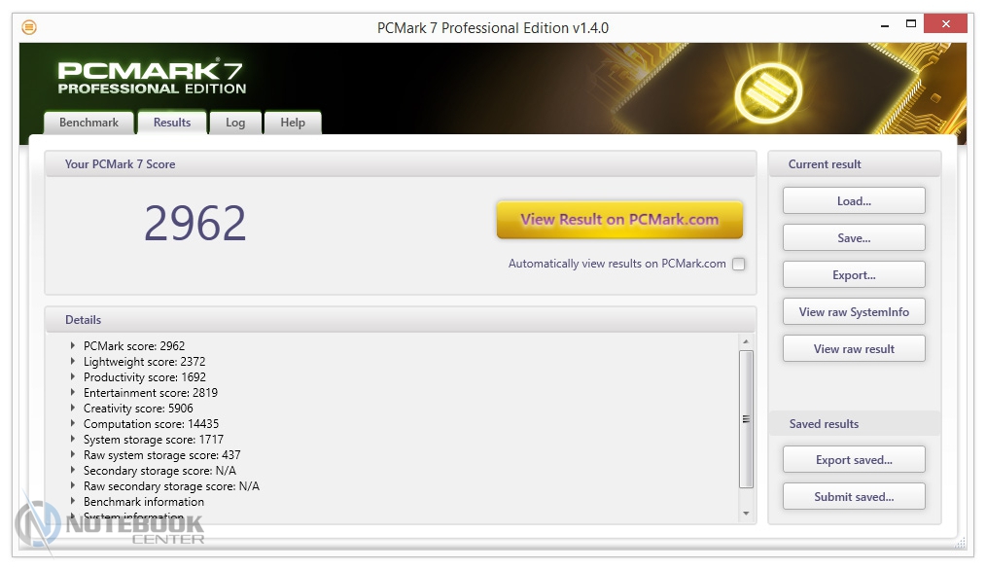This screenshot has height=570, width=986.
Task: Click Submit saved... button
Action: (854, 497)
